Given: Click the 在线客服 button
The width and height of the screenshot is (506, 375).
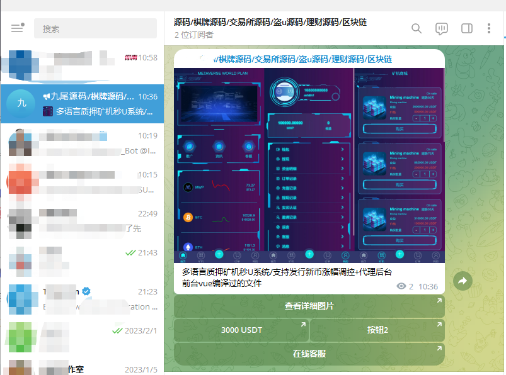Looking at the screenshot, I should pos(309,354).
